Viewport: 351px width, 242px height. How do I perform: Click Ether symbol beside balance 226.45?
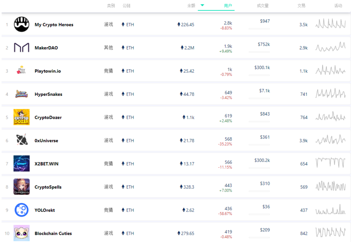(179, 24)
